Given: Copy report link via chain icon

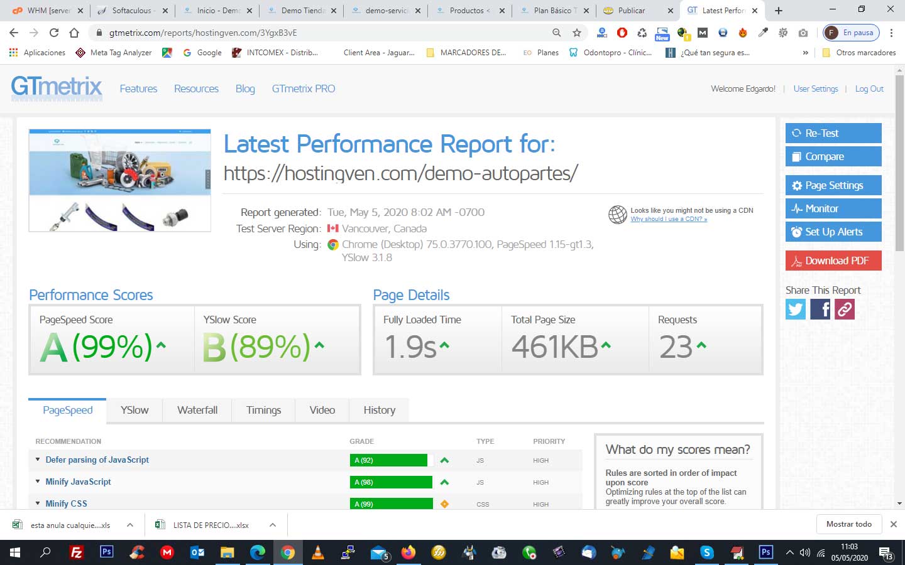Looking at the screenshot, I should coord(845,309).
